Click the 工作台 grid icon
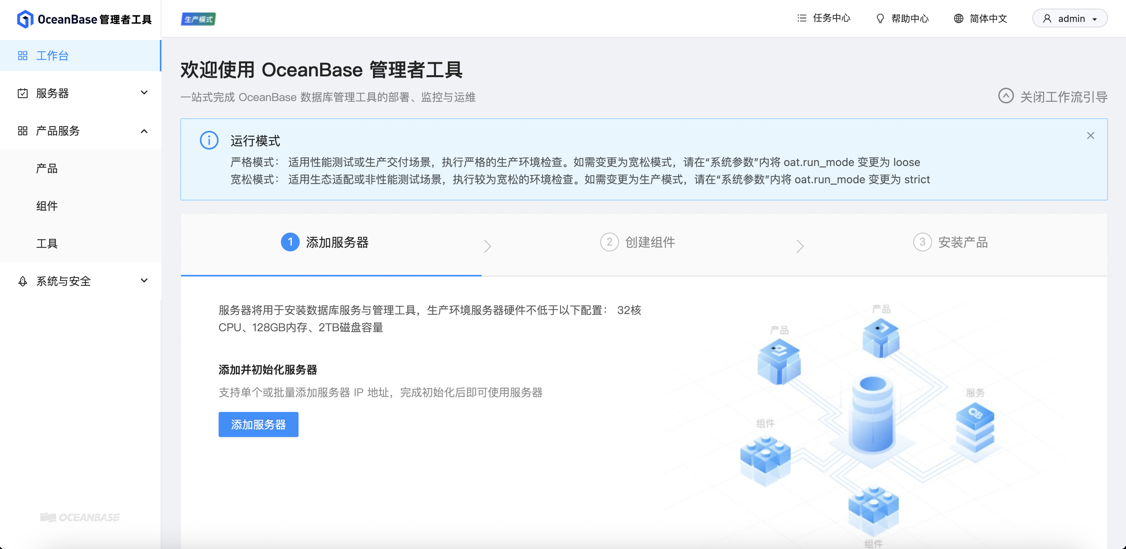 (22, 56)
